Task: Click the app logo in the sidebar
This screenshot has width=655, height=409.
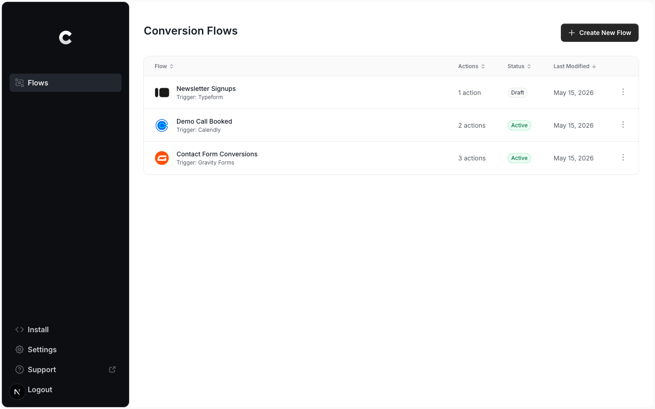Action: 65,38
